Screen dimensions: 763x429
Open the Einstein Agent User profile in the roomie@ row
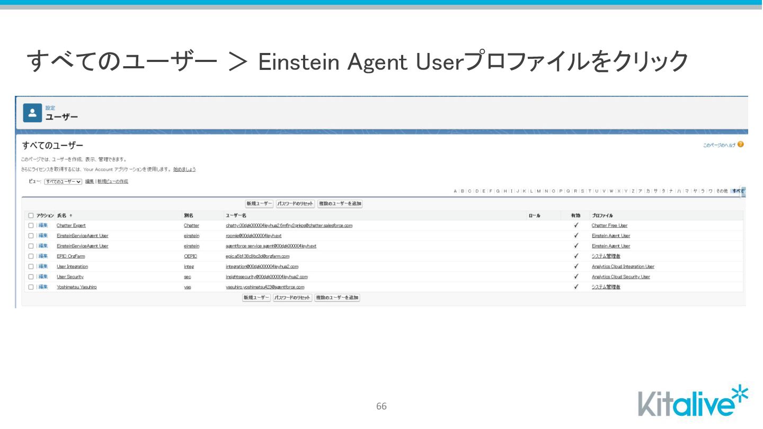coord(611,236)
